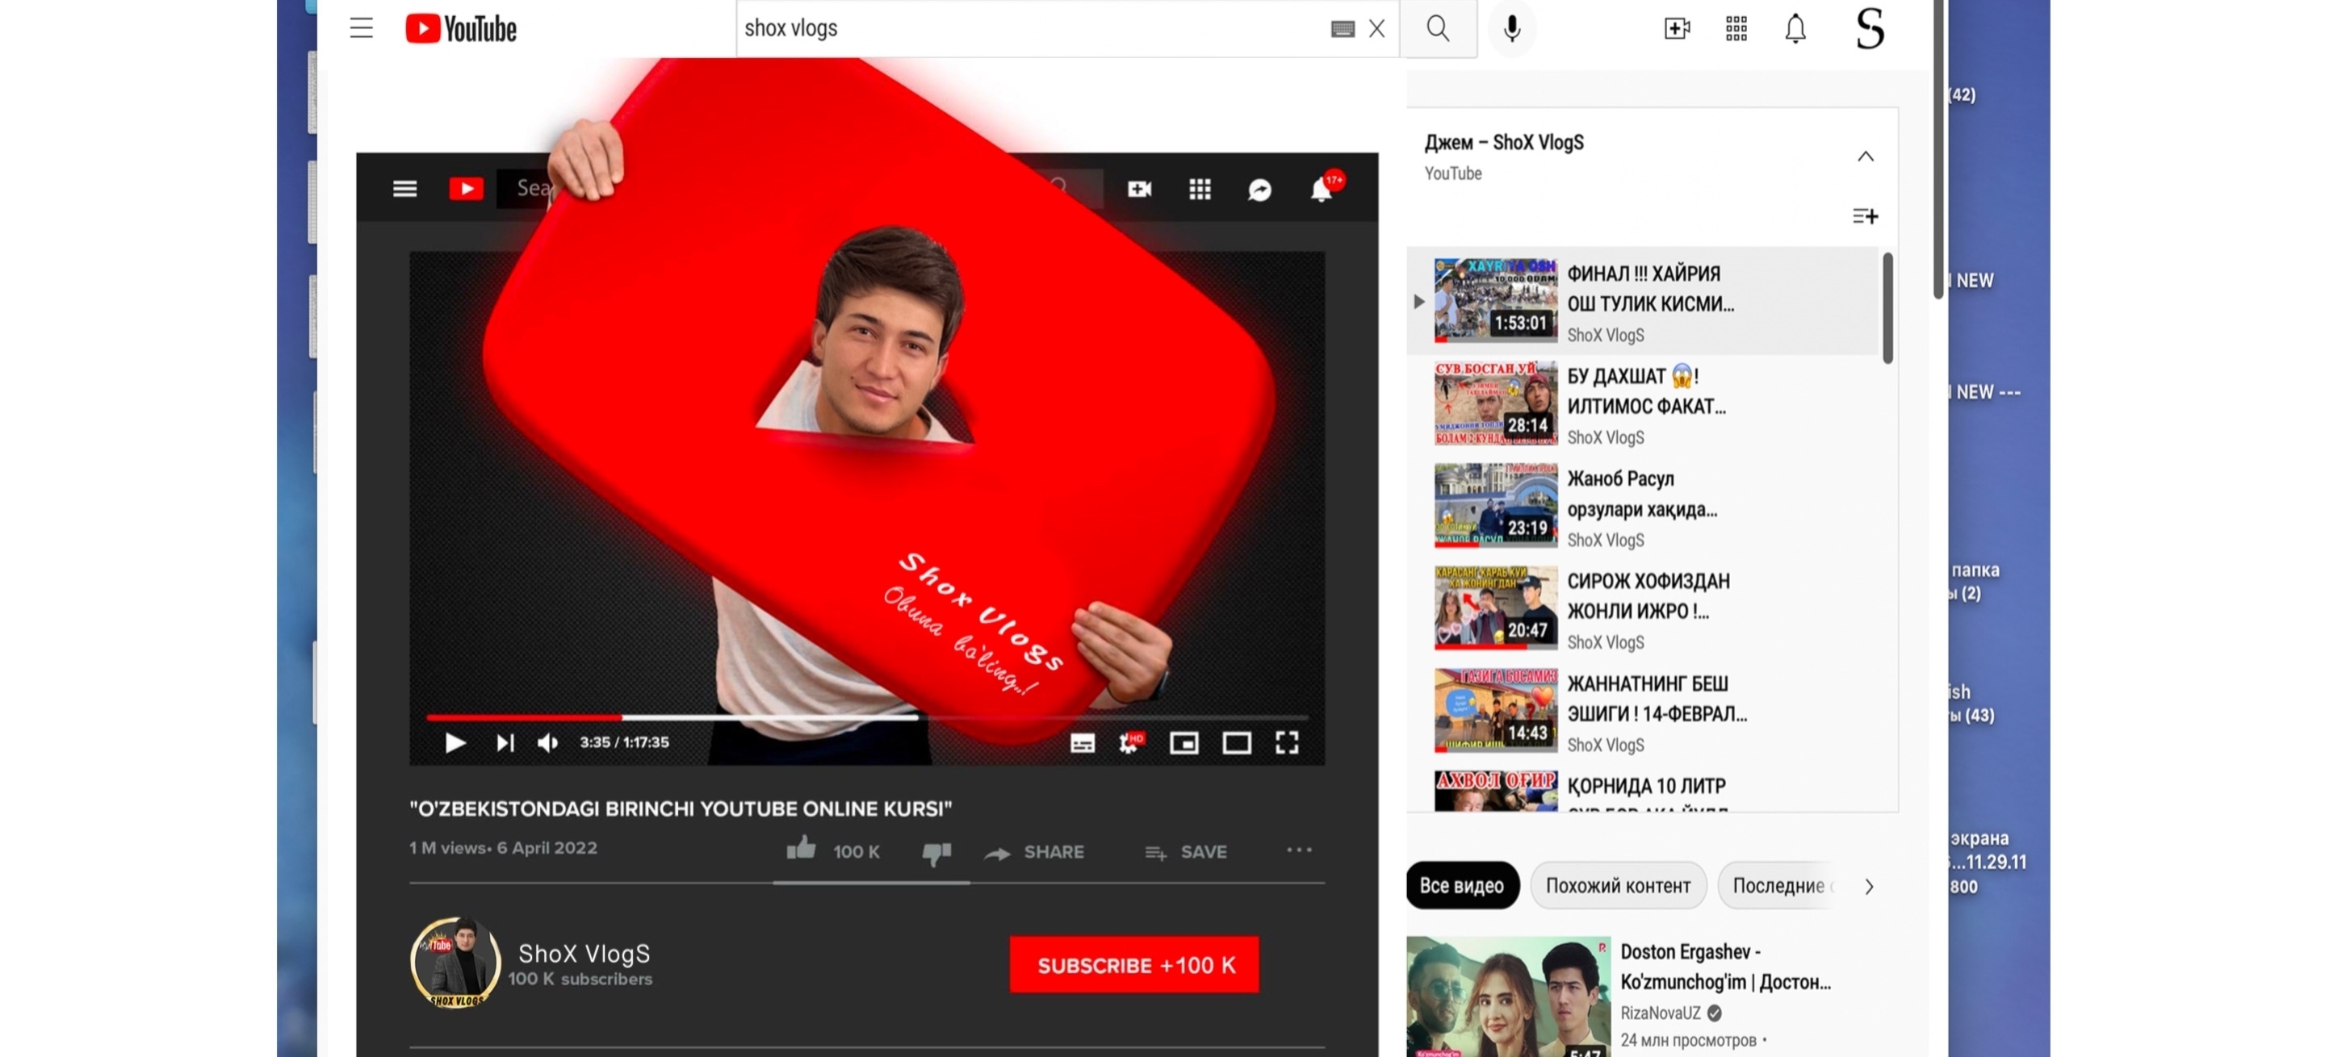Enable miniplayer mode
This screenshot has width=2325, height=1057.
point(1184,743)
